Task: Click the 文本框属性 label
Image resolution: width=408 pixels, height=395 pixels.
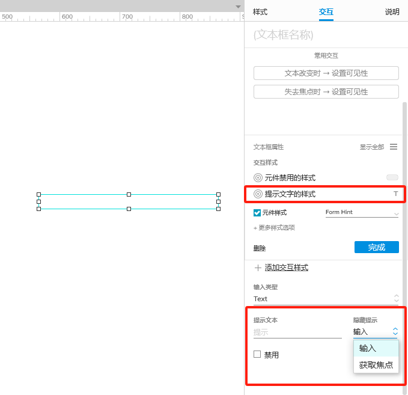Action: pyautogui.click(x=268, y=147)
